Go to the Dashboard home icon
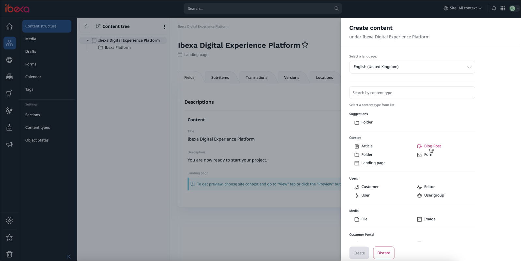 pos(9,26)
